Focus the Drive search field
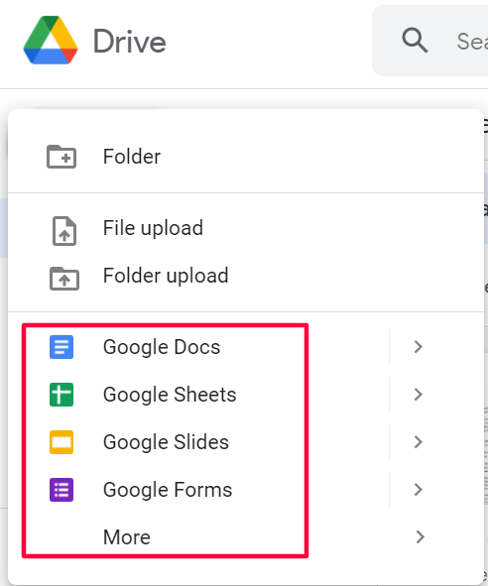Image resolution: width=488 pixels, height=586 pixels. pos(430,41)
